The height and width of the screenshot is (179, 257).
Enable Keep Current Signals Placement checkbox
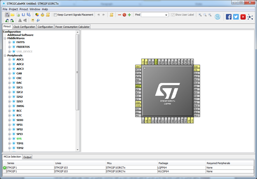tap(55, 15)
